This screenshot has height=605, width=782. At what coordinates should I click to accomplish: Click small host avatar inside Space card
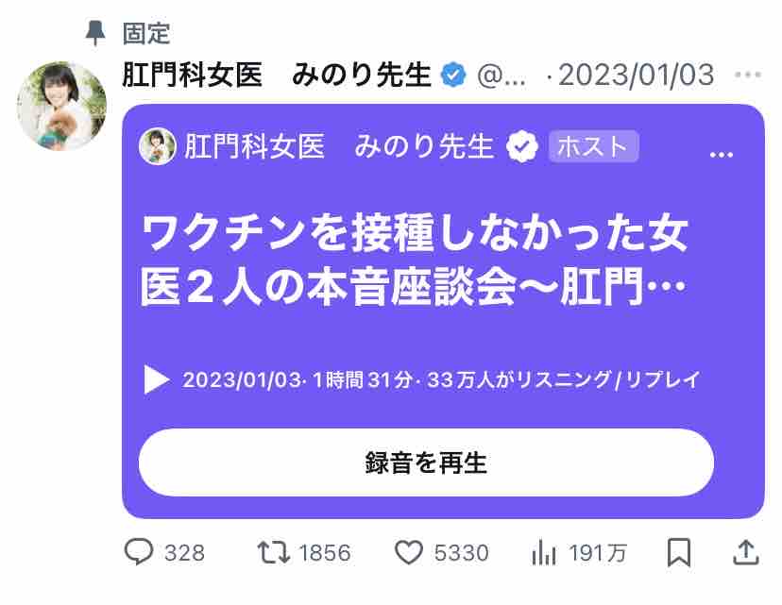coord(157,146)
